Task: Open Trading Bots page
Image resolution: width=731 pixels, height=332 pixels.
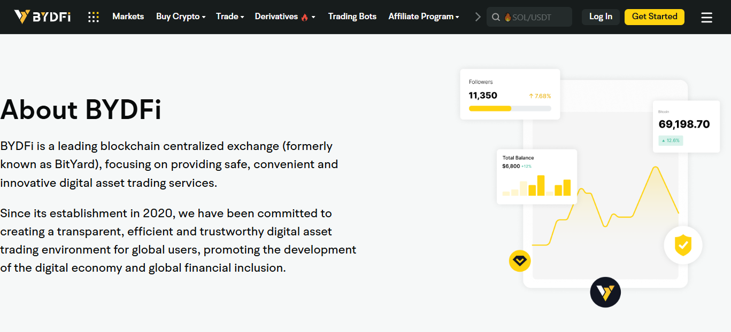Action: [352, 17]
